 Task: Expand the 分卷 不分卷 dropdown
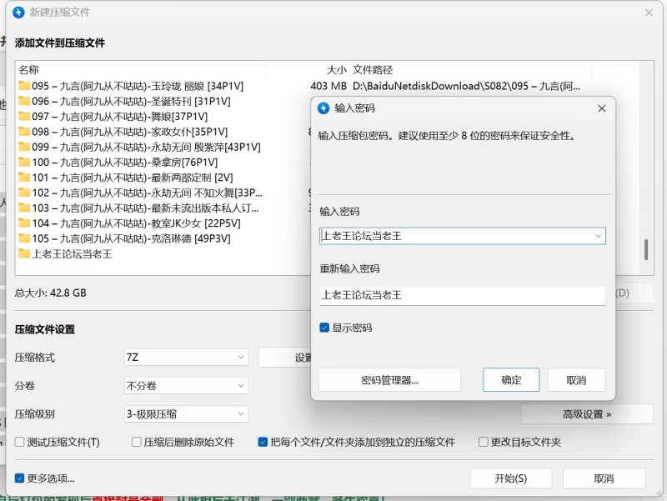click(186, 386)
